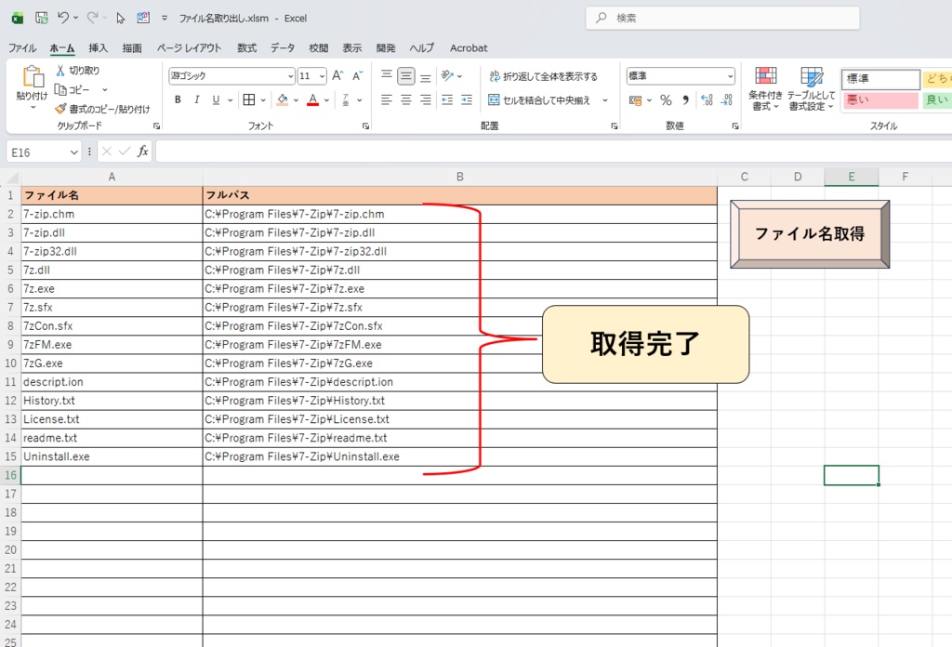The width and height of the screenshot is (952, 647).
Task: Click the percent style % icon
Action: [x=666, y=99]
